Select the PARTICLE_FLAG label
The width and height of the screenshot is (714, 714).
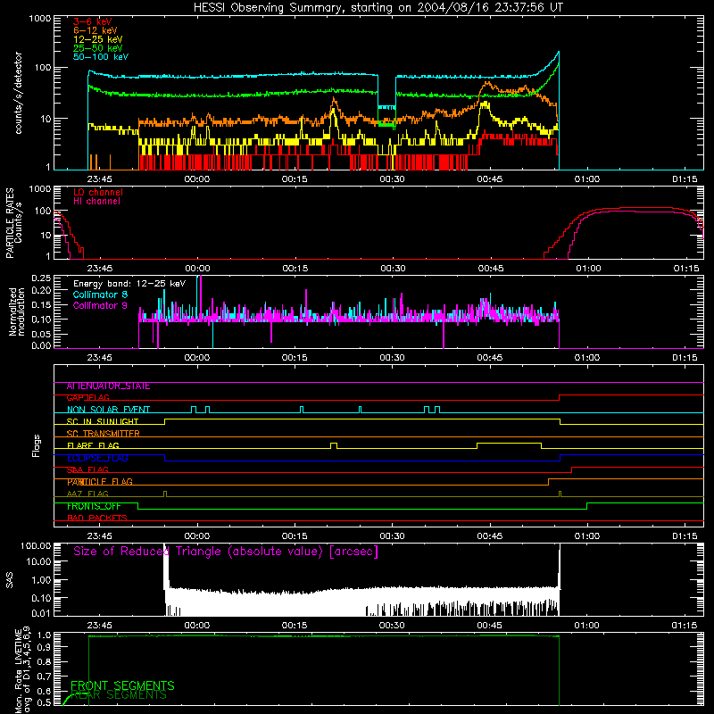100,481
